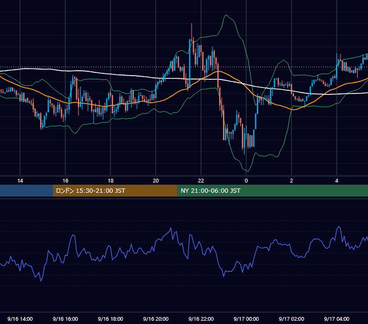The height and width of the screenshot is (324, 368).
Task: Click the blue session band before London
Action: [27, 191]
